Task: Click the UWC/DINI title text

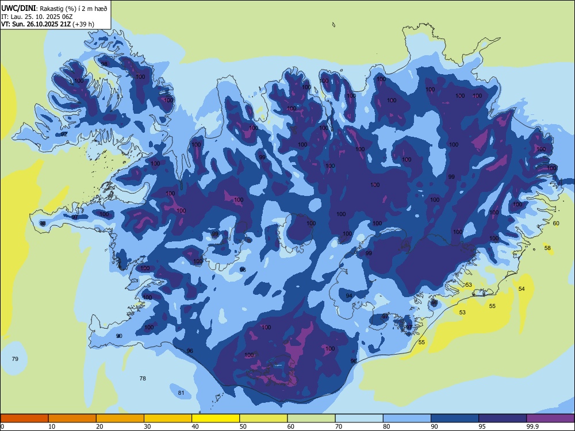Action: point(19,8)
